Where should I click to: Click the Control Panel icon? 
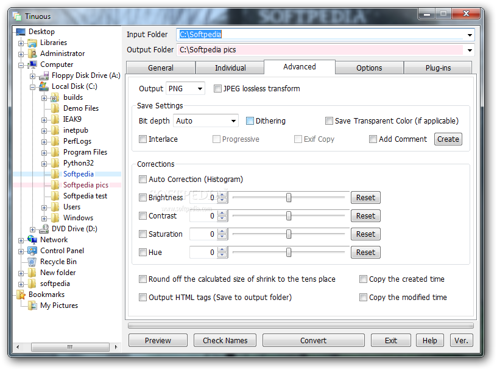pos(32,251)
